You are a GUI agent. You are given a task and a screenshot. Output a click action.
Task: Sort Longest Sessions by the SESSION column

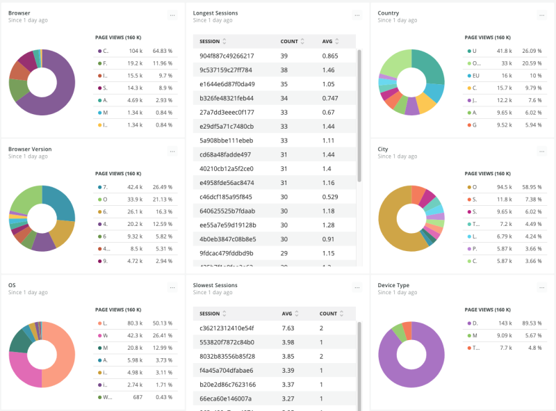pyautogui.click(x=211, y=41)
